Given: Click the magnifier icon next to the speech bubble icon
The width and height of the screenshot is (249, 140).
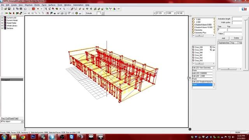Looking at the screenshot, I should [x=64, y=9].
